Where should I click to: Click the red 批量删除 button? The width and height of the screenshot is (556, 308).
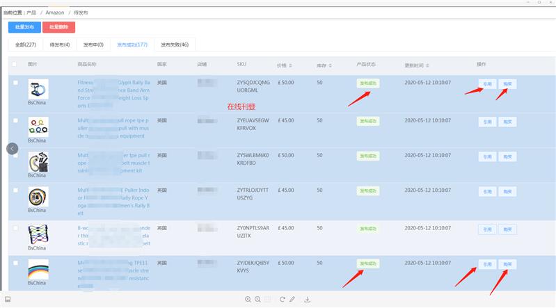point(59,27)
